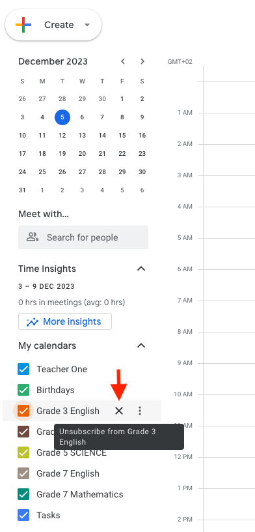Select Grade 7 English calendar entry
The image size is (255, 532).
[68, 473]
